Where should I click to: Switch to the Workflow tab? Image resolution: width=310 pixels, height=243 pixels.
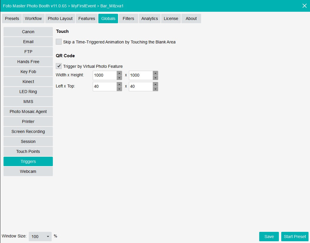click(x=33, y=18)
